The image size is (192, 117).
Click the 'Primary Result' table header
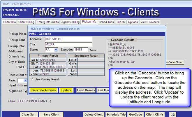pos(48,56)
